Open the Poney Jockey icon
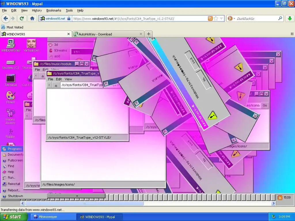Viewport: 295px width, 221px height. coord(11,116)
